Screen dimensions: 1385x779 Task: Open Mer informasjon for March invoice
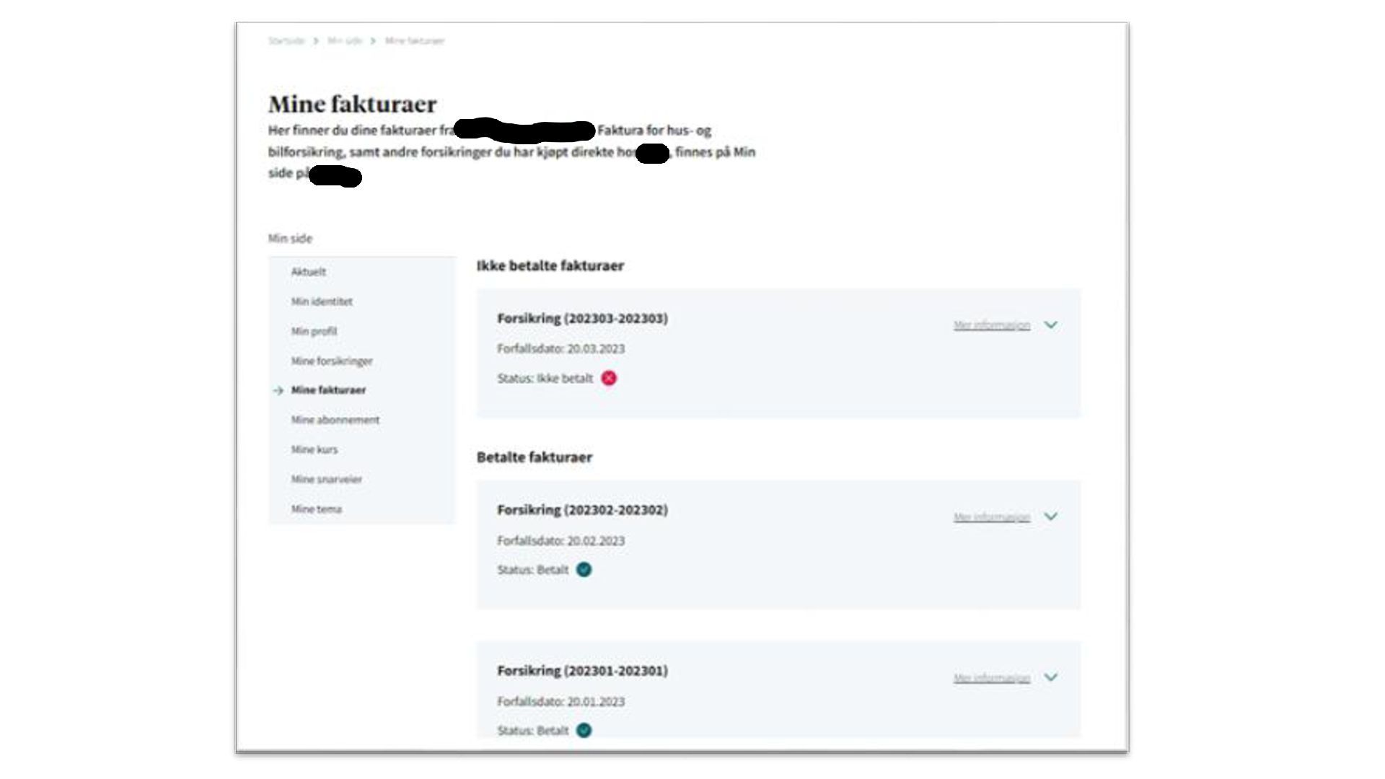click(x=991, y=325)
